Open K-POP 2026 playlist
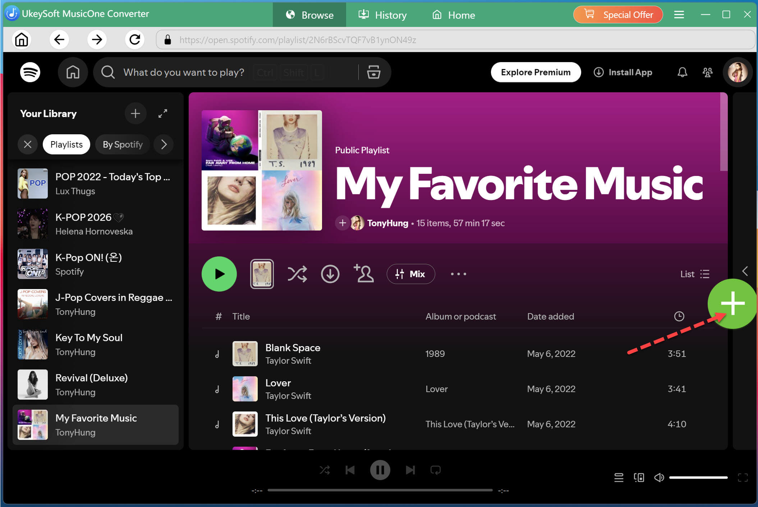Viewport: 758px width, 507px height. [x=96, y=224]
